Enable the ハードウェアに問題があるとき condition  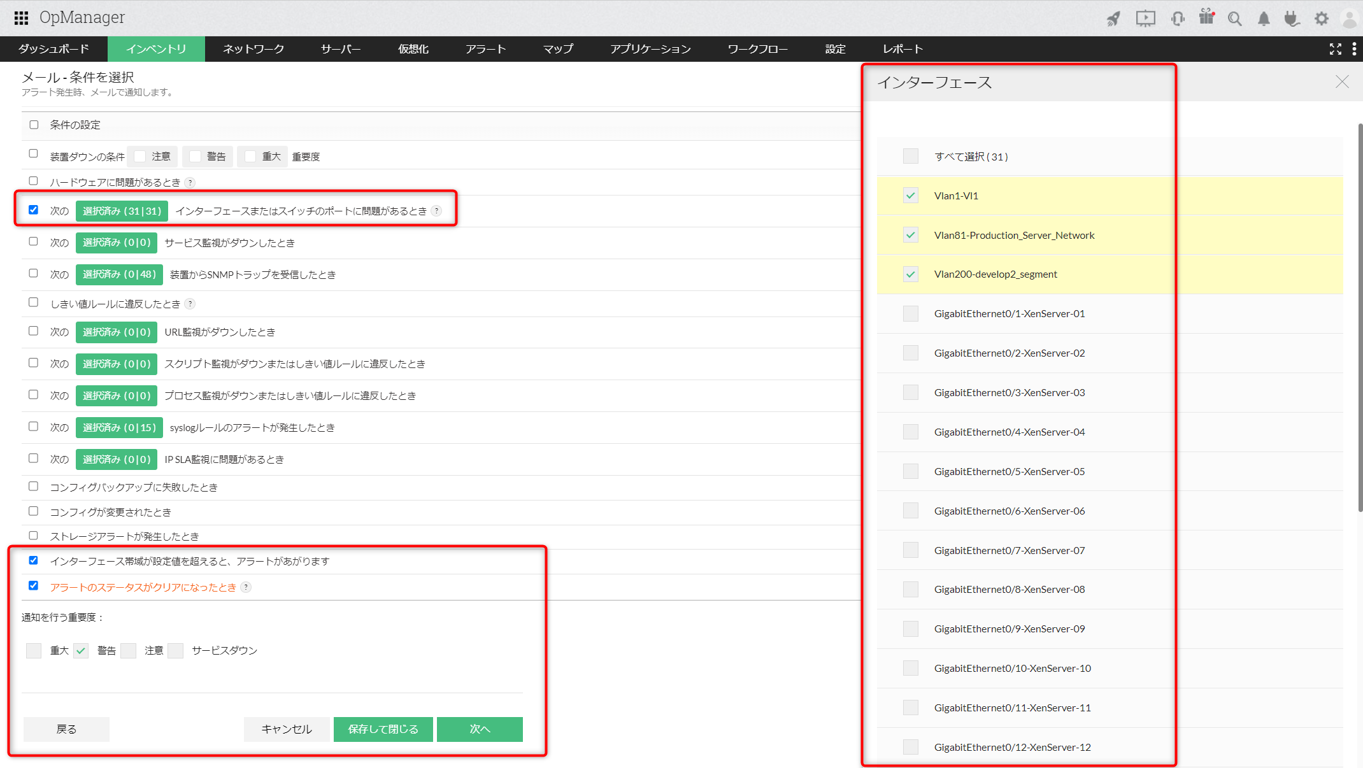click(34, 181)
